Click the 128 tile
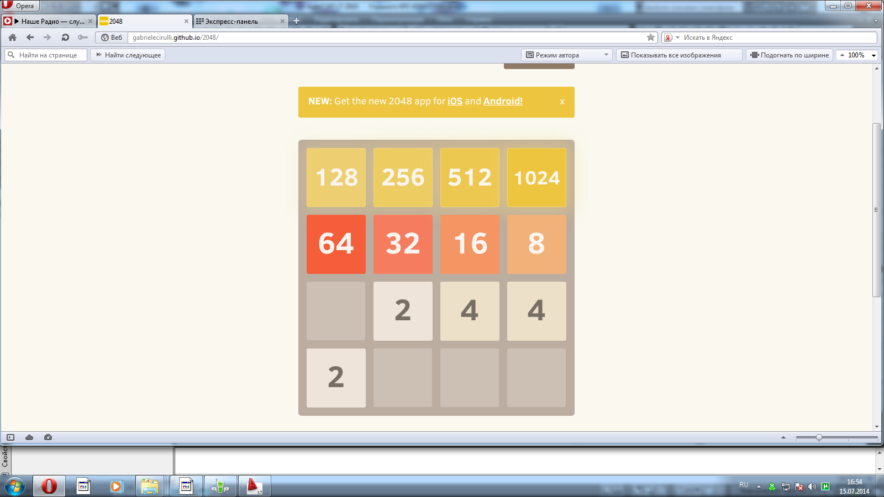This screenshot has height=497, width=884. click(x=336, y=177)
